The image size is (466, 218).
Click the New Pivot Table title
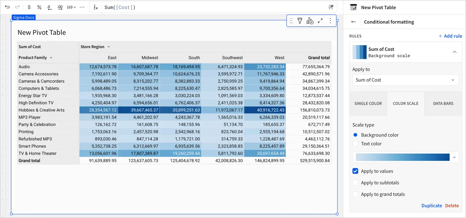pyautogui.click(x=42, y=32)
